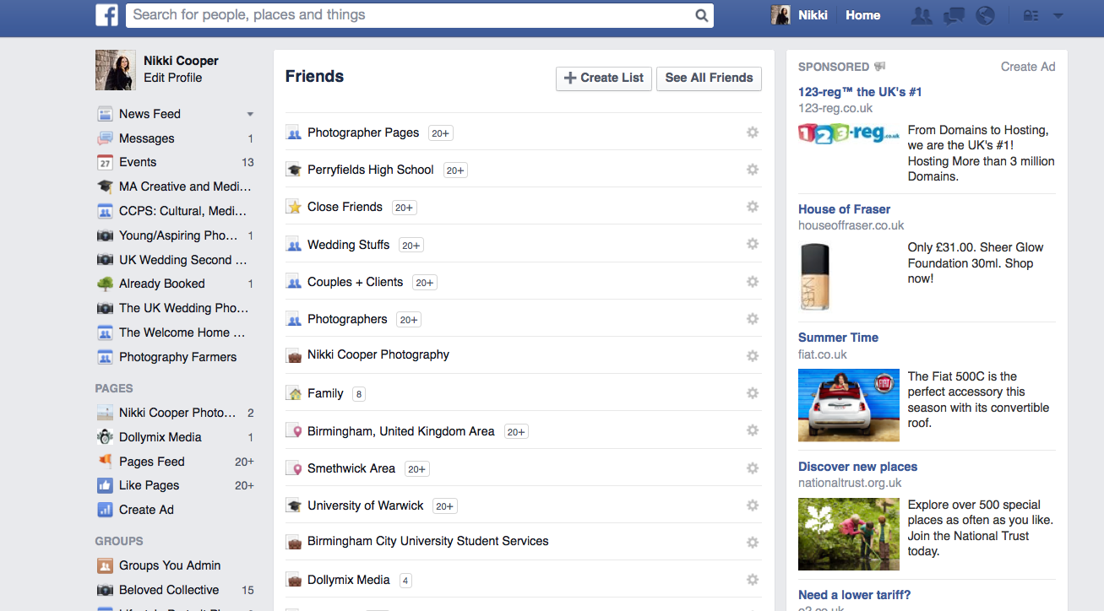Viewport: 1104px width, 611px height.
Task: Click the Like Pages thumbs-up icon
Action: (x=105, y=485)
